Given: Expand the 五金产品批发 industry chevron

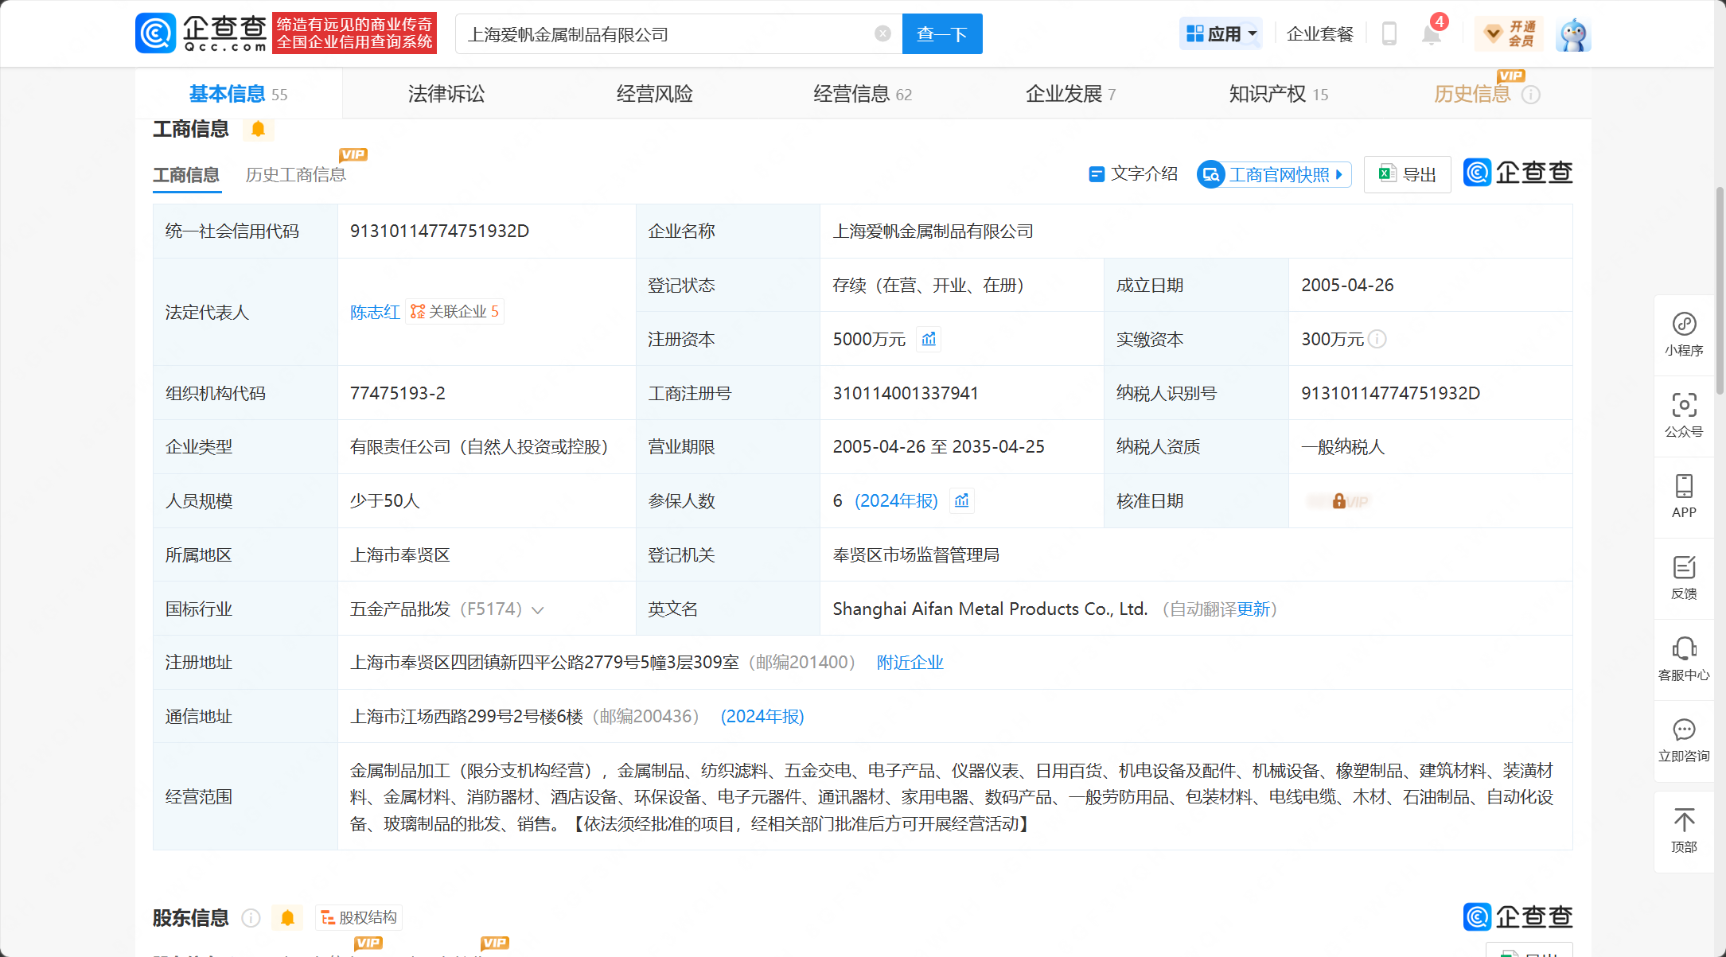Looking at the screenshot, I should 538,610.
